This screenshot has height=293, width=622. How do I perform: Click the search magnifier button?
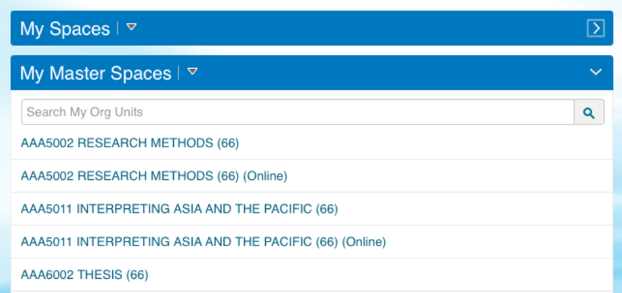click(589, 112)
